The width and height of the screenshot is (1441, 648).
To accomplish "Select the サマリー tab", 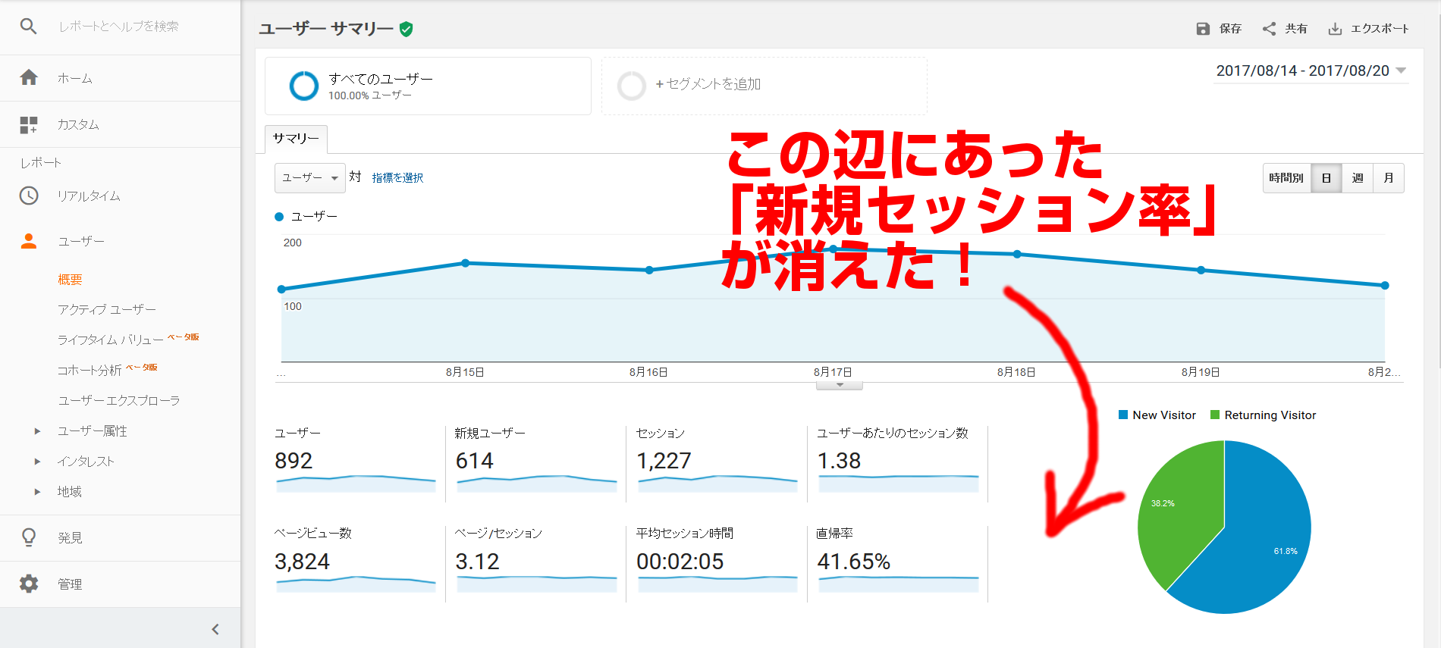I will click(x=296, y=139).
